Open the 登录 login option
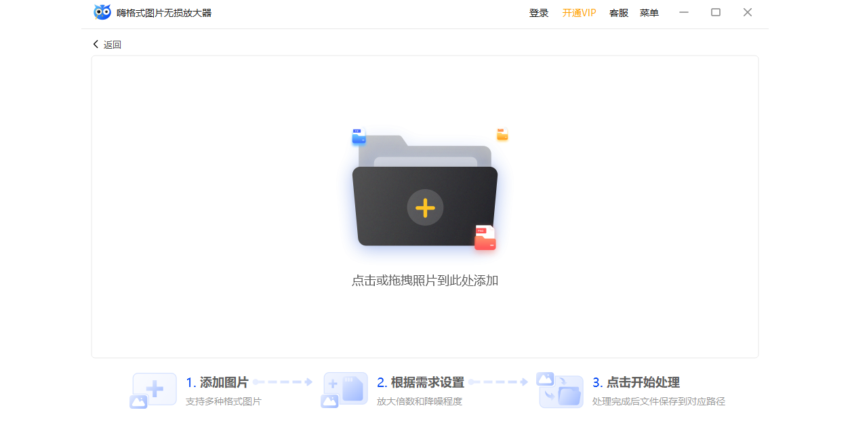850x425 pixels. point(539,13)
